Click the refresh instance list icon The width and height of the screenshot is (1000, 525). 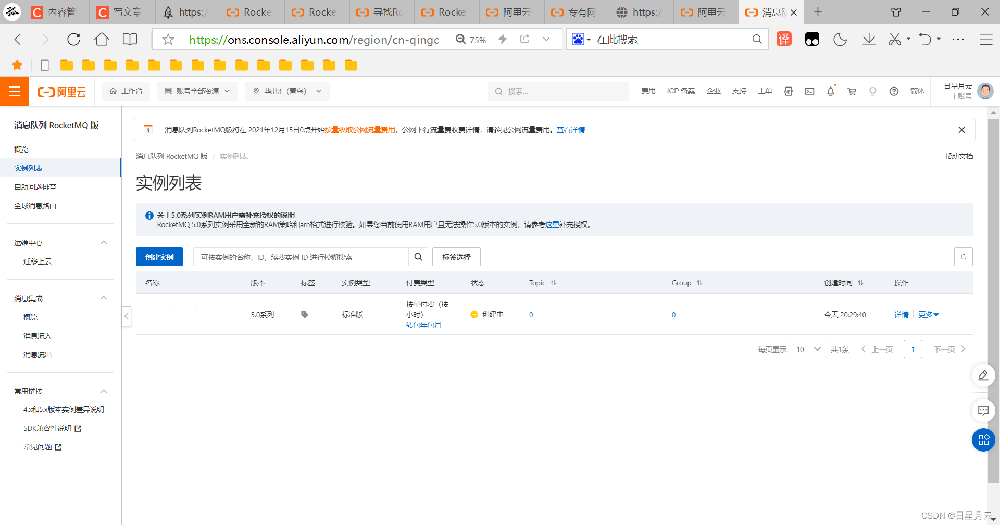pyautogui.click(x=964, y=257)
